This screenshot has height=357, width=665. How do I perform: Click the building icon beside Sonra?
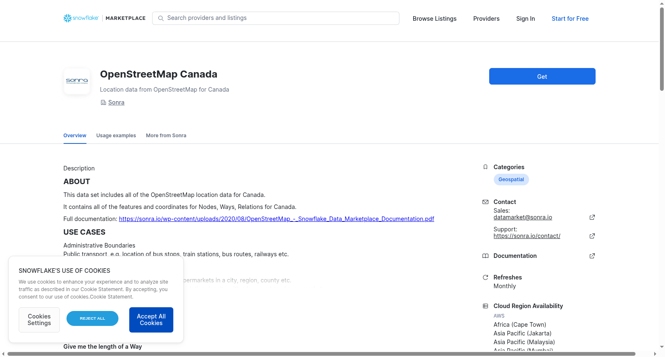[x=103, y=102]
